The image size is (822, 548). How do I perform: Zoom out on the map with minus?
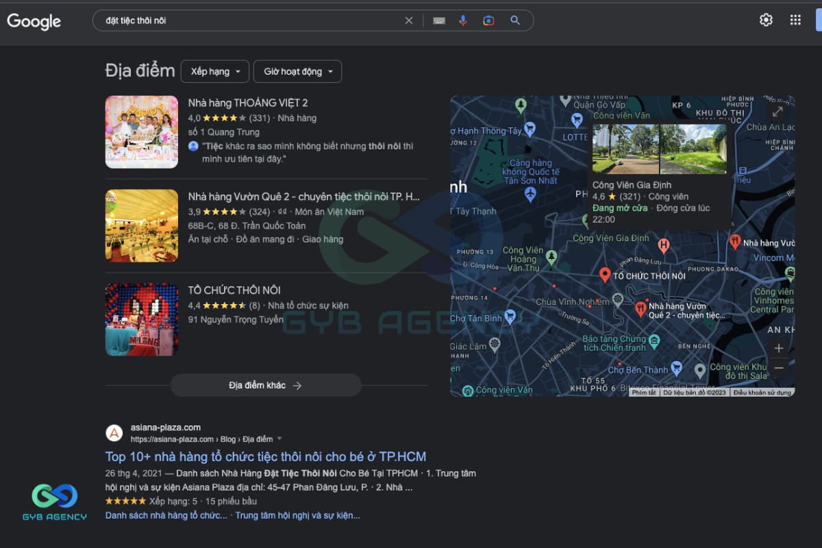coord(779,369)
